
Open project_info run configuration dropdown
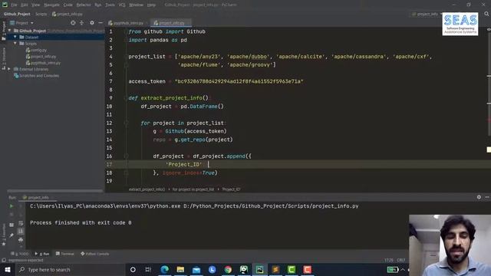(427, 14)
